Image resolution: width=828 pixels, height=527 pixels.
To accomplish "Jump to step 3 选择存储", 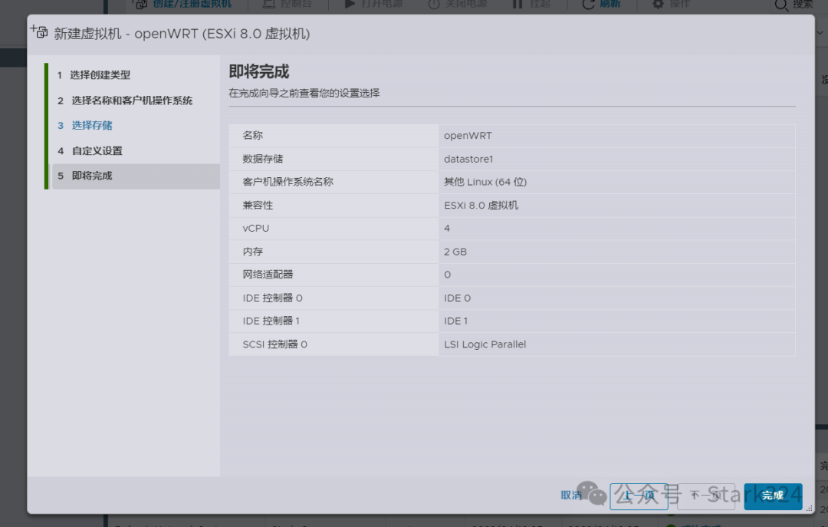I will point(85,125).
